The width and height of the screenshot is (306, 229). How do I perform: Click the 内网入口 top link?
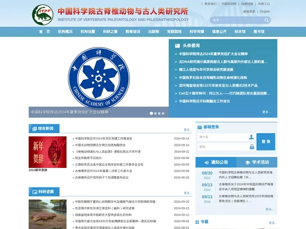coord(264,4)
